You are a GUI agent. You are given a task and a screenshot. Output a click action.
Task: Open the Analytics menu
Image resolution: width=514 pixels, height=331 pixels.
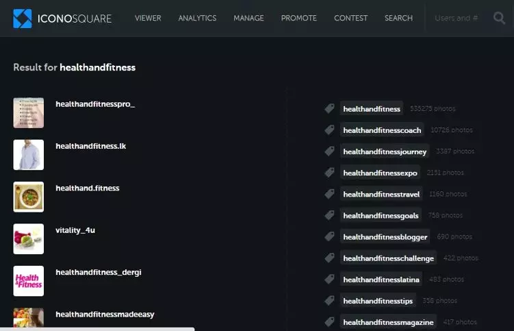point(197,19)
